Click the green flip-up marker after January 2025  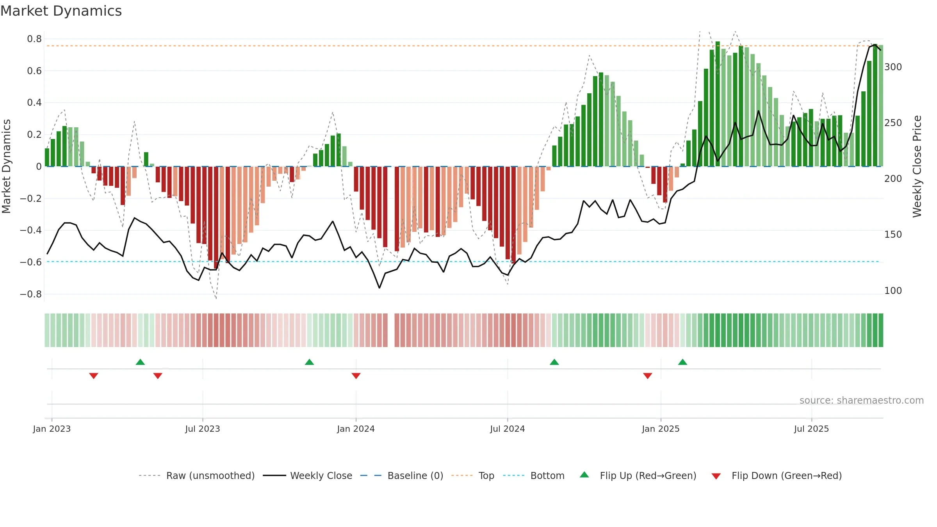click(x=683, y=362)
